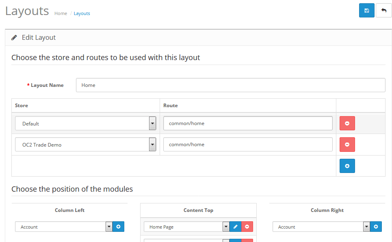Add Account module to Column Right

[x=376, y=227]
